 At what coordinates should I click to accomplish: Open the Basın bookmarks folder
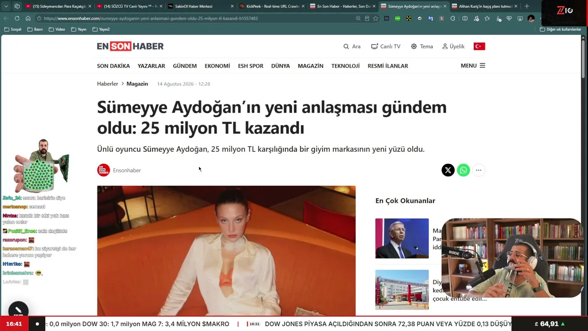(35, 29)
